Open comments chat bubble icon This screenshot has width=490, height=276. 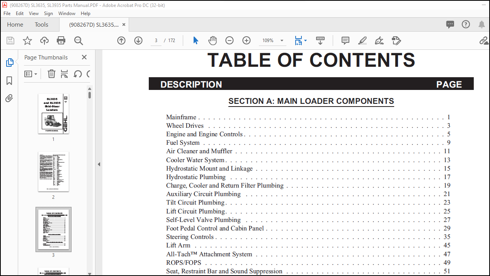click(x=450, y=25)
